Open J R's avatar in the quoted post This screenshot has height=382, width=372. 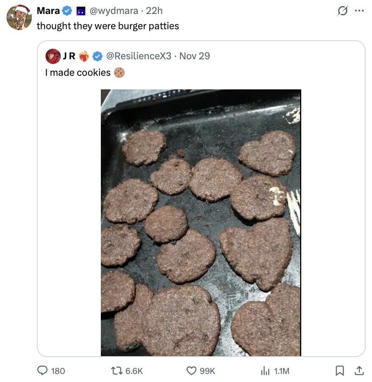pyautogui.click(x=53, y=56)
